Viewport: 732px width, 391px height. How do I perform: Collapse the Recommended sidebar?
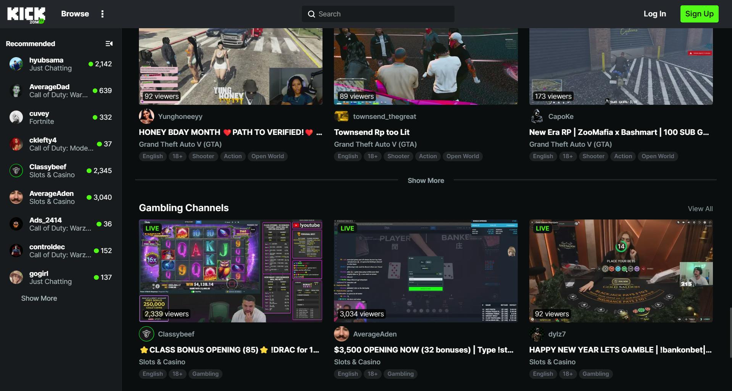pyautogui.click(x=109, y=44)
